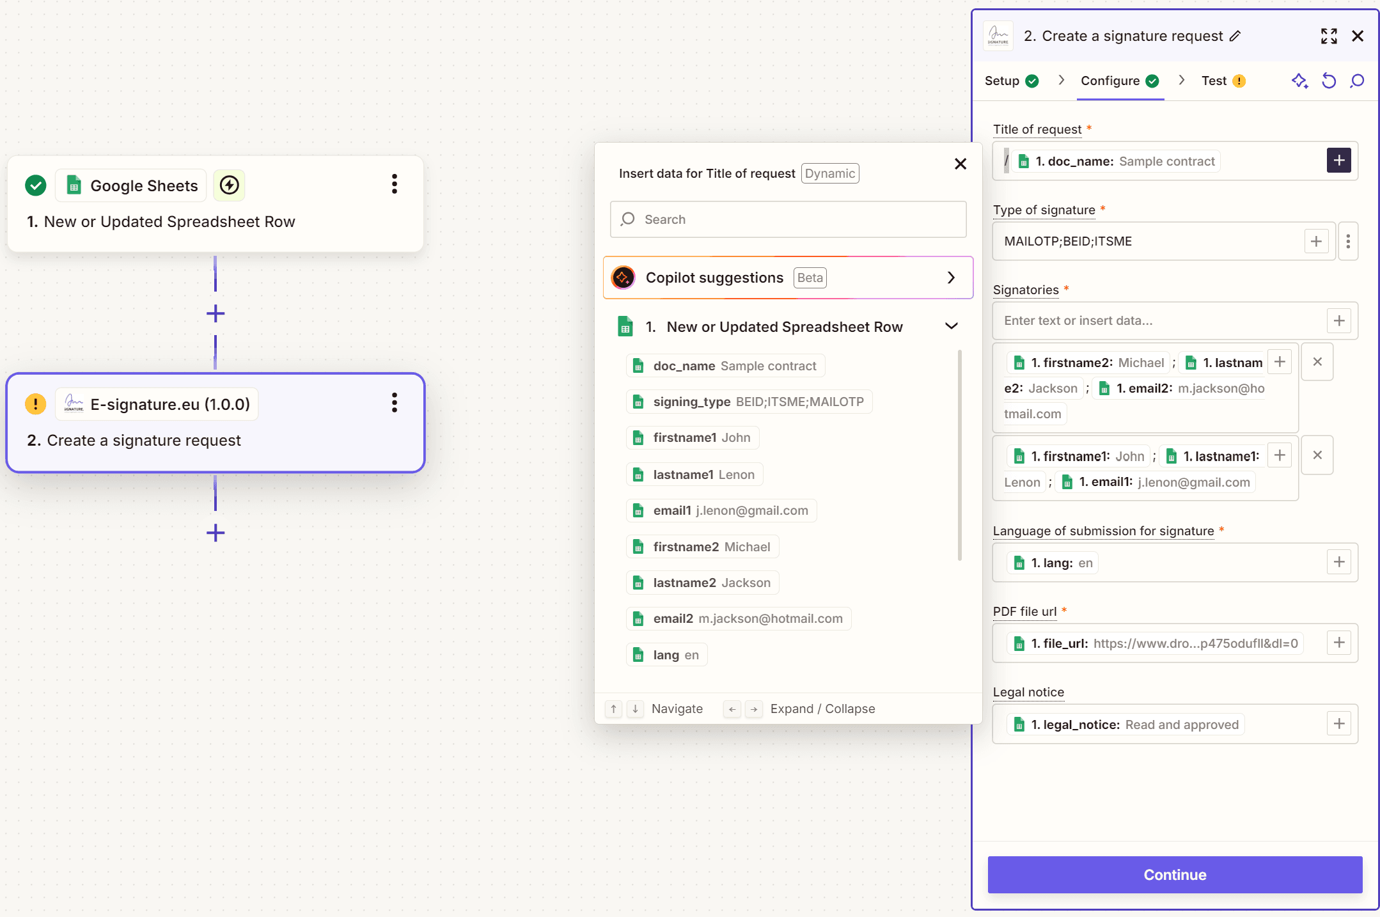Switch to the Setup tab

pos(1012,81)
